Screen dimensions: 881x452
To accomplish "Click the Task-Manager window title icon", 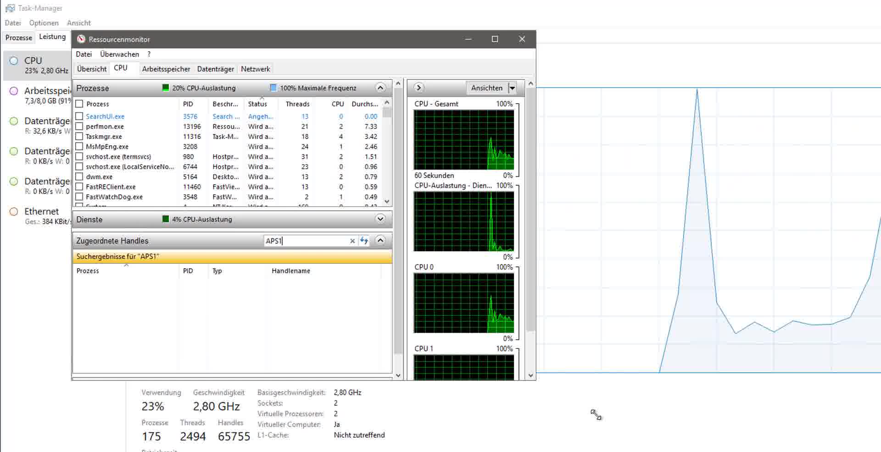I will [x=10, y=8].
